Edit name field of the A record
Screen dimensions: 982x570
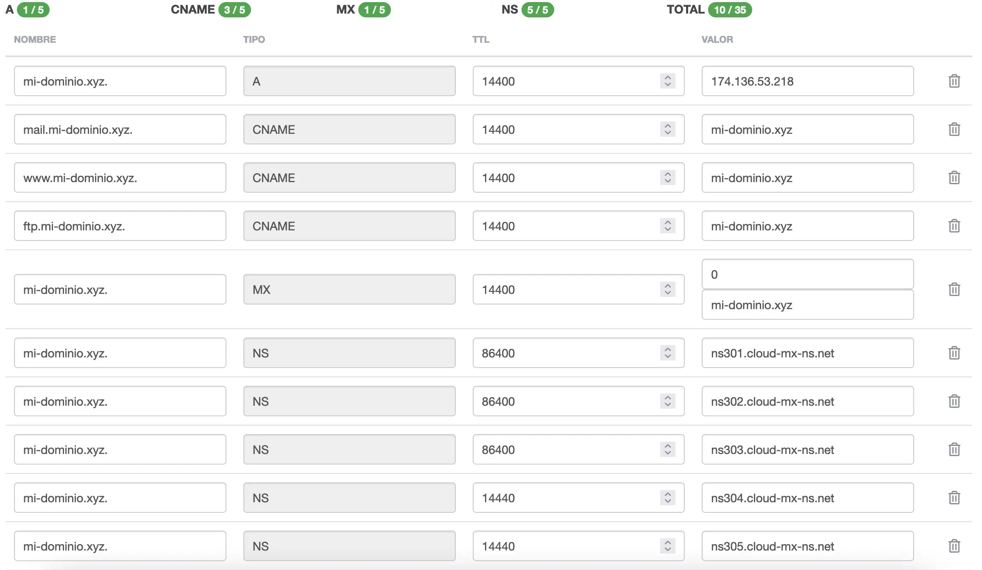point(120,81)
